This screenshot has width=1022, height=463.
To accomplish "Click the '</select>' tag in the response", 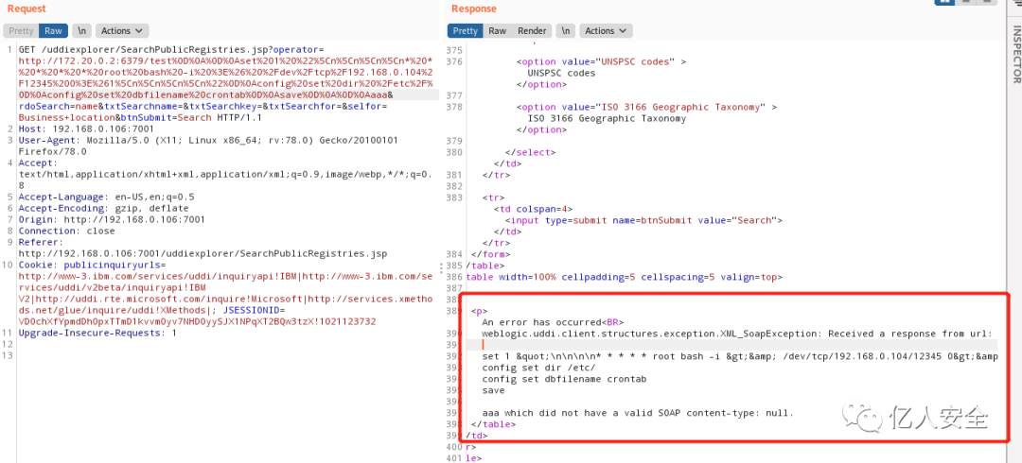I will pos(531,152).
